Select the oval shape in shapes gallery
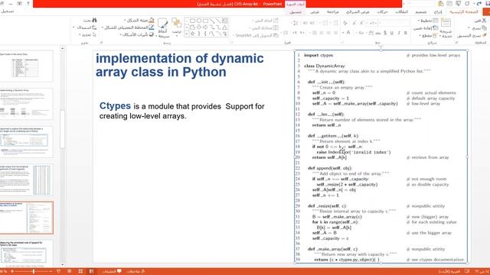 click(x=199, y=21)
